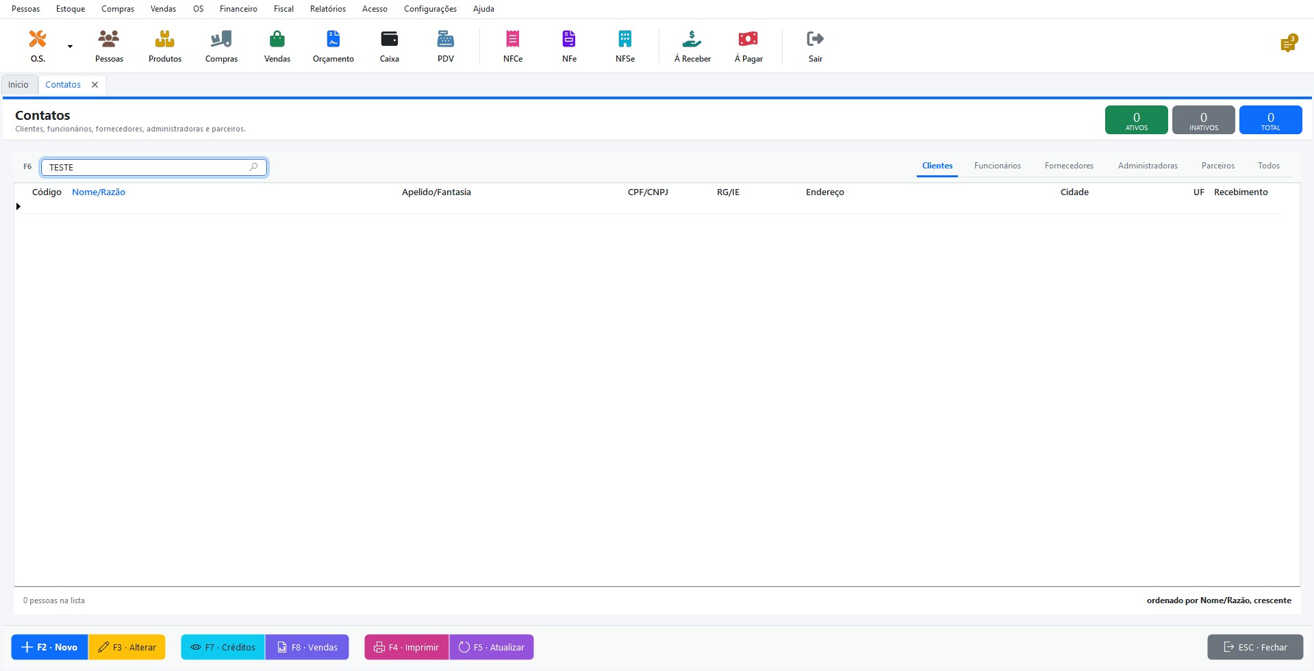The width and height of the screenshot is (1314, 671).
Task: Expand the O.S. dropdown arrow
Action: [70, 47]
